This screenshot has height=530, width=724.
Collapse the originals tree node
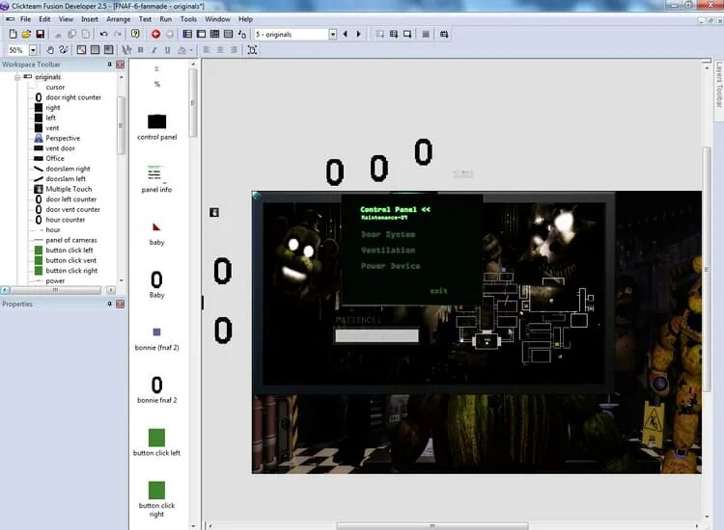pyautogui.click(x=17, y=77)
